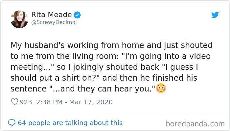
Task: Click the word "husband's" in the tweet
Action: tap(44, 45)
